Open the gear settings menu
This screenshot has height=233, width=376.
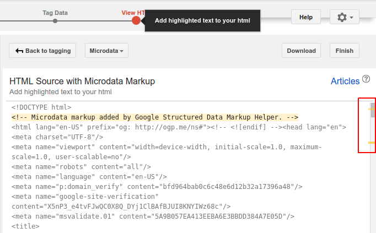342,18
